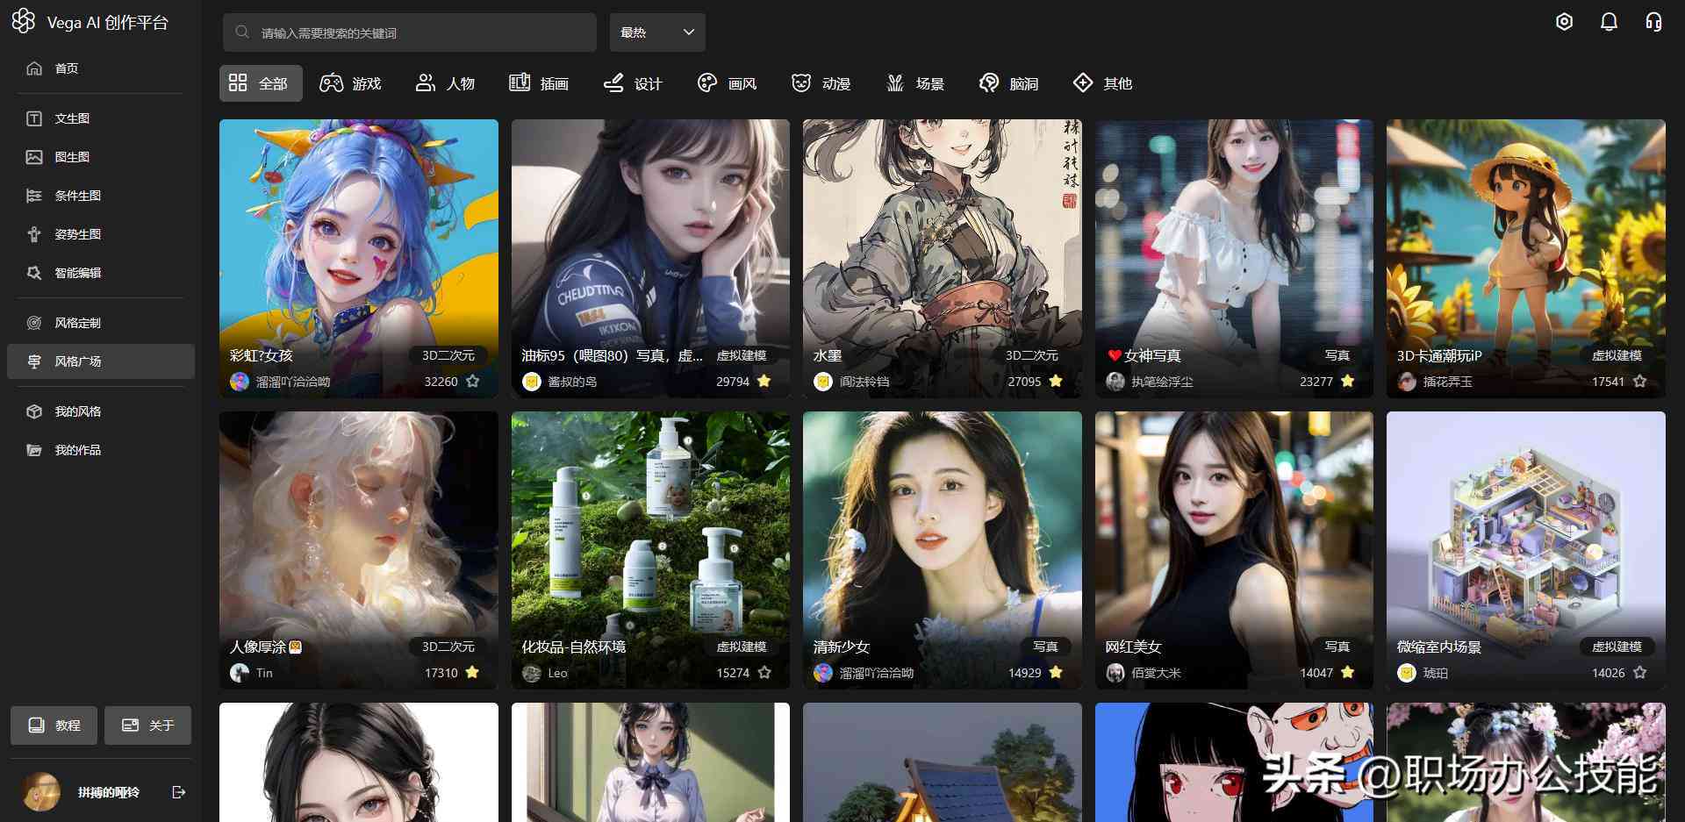The image size is (1685, 822).
Task: Click username 拼搏的哑铃
Action: 109,792
